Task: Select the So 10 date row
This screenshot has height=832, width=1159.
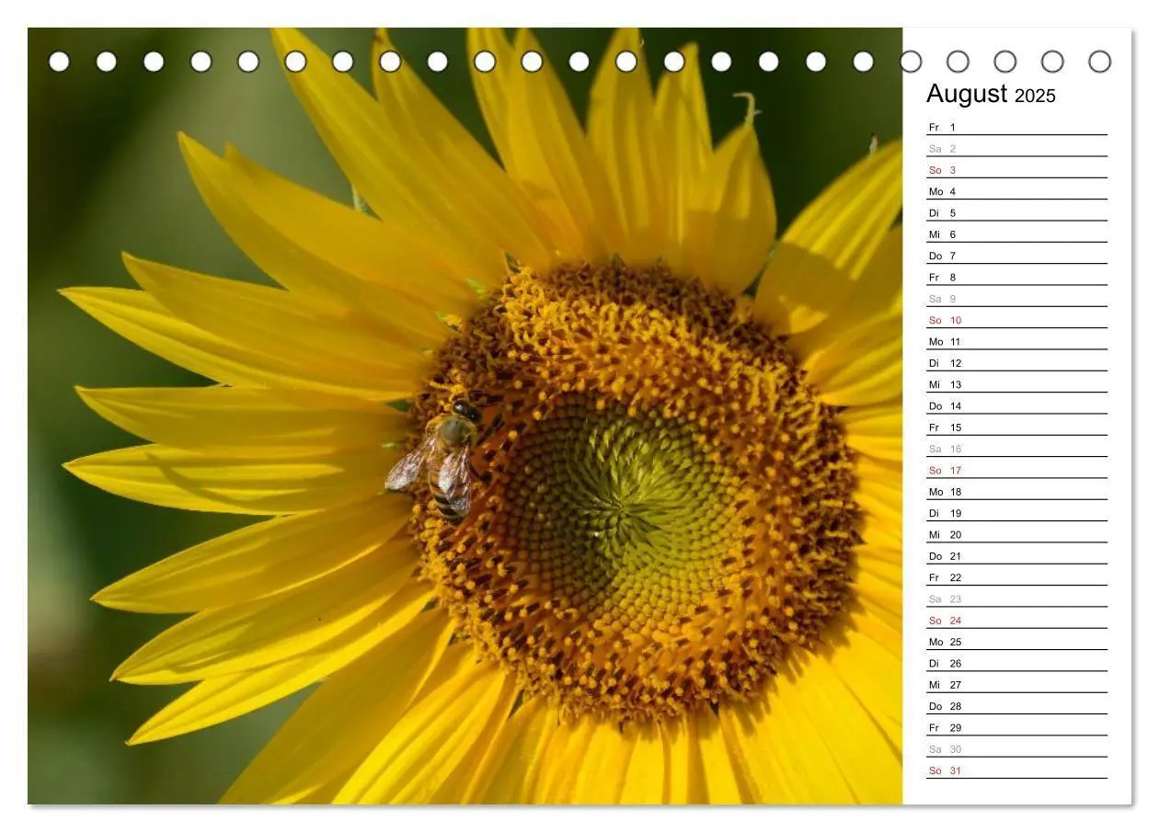Action: pos(1016,320)
